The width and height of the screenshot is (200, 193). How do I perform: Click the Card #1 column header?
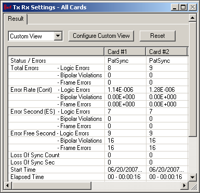click(125, 51)
